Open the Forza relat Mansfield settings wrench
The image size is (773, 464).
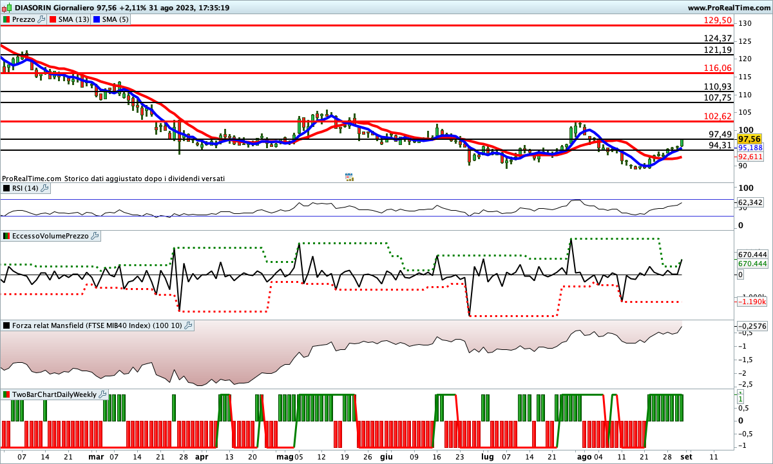click(x=189, y=325)
